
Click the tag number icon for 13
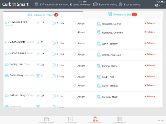click(38, 23)
